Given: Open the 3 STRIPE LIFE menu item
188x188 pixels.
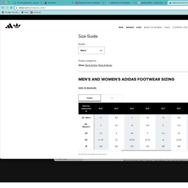Looking at the screenshot, I should [180, 28].
